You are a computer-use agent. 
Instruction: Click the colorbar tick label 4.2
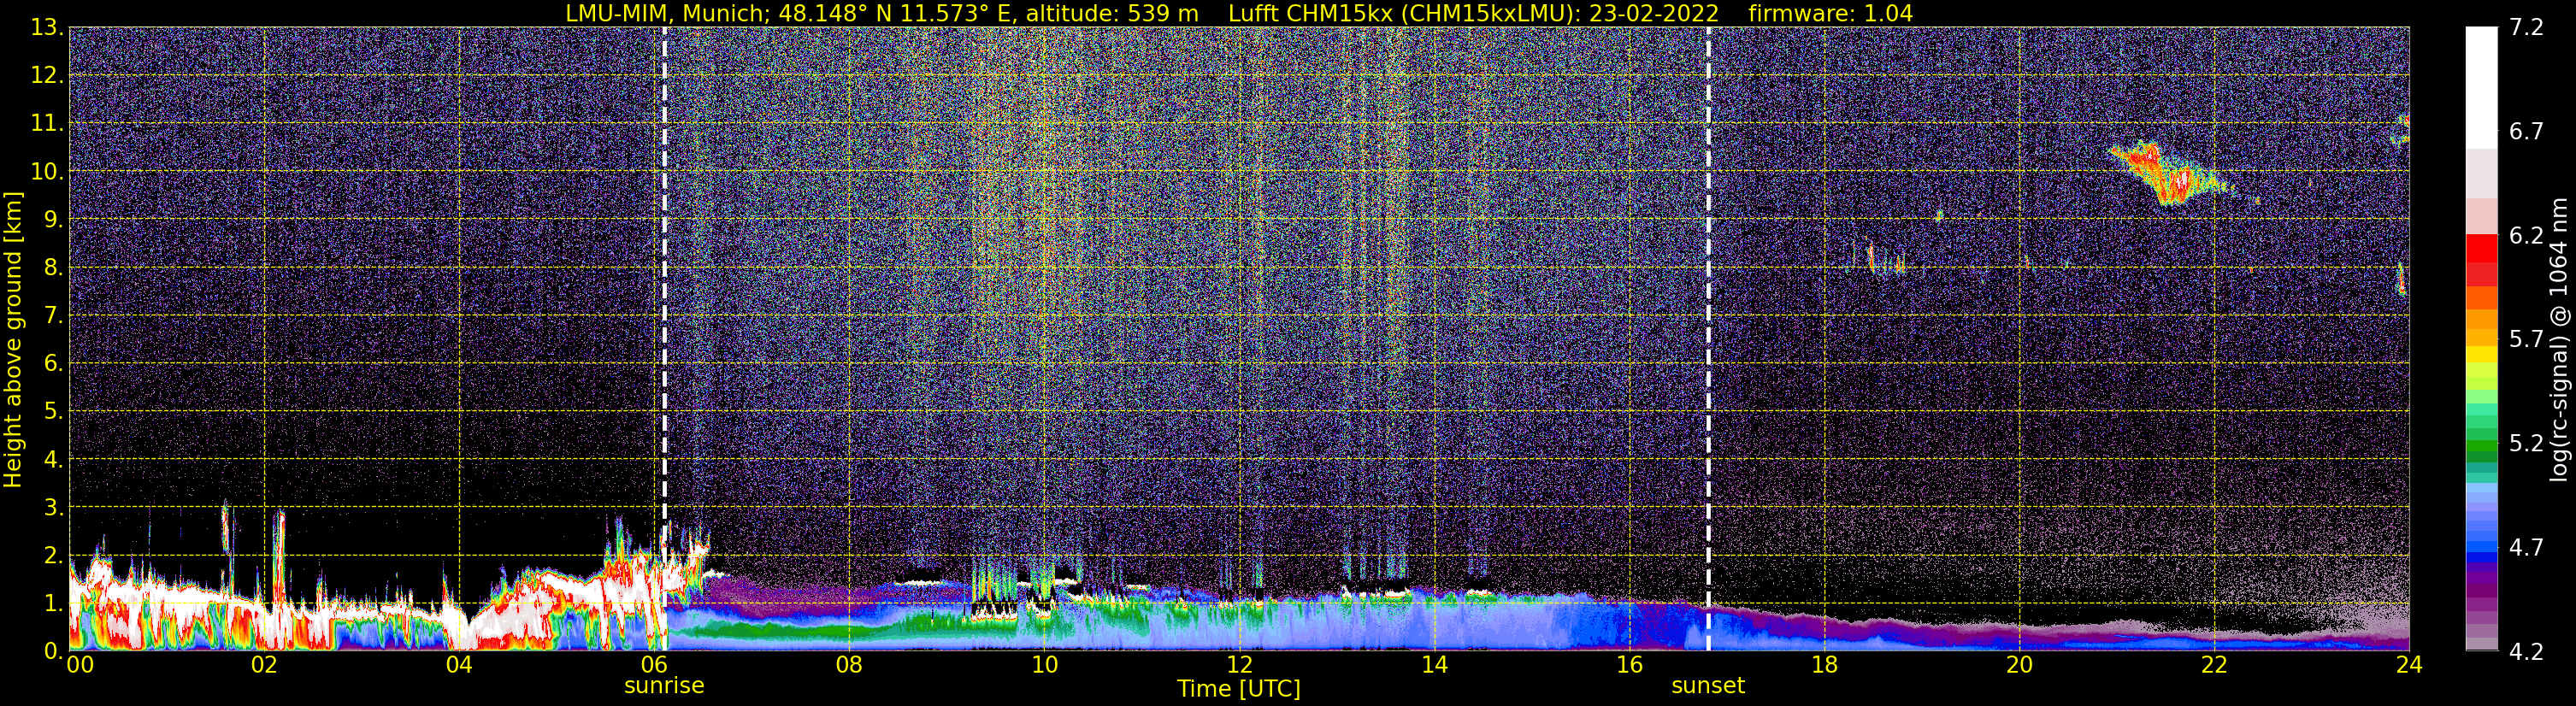(x=2526, y=651)
